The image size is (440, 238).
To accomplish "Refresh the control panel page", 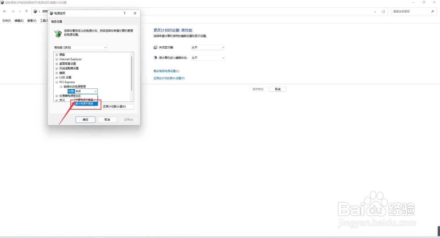I will pos(383,12).
